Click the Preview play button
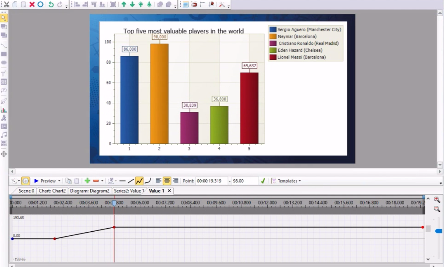The height and width of the screenshot is (267, 444). point(36,181)
